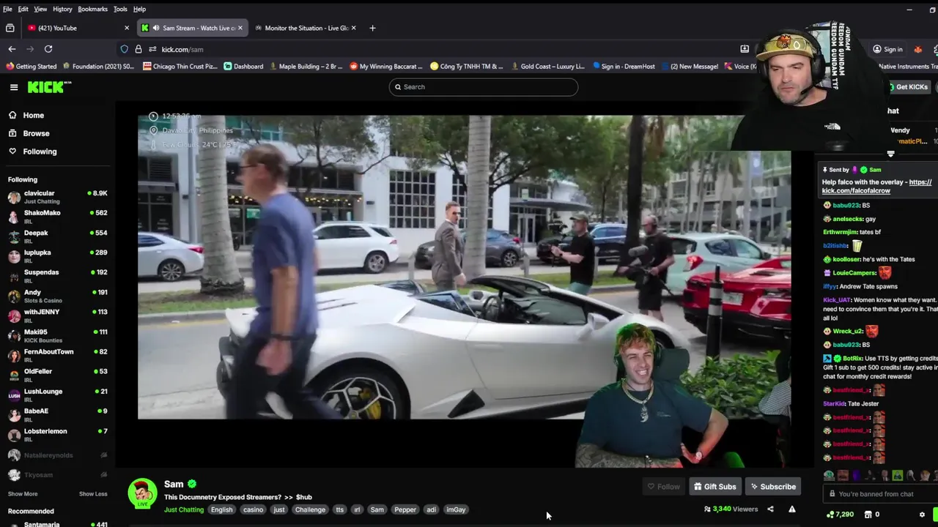Open the Sign in – DreamHost bookmark
Image resolution: width=938 pixels, height=527 pixels.
623,66
